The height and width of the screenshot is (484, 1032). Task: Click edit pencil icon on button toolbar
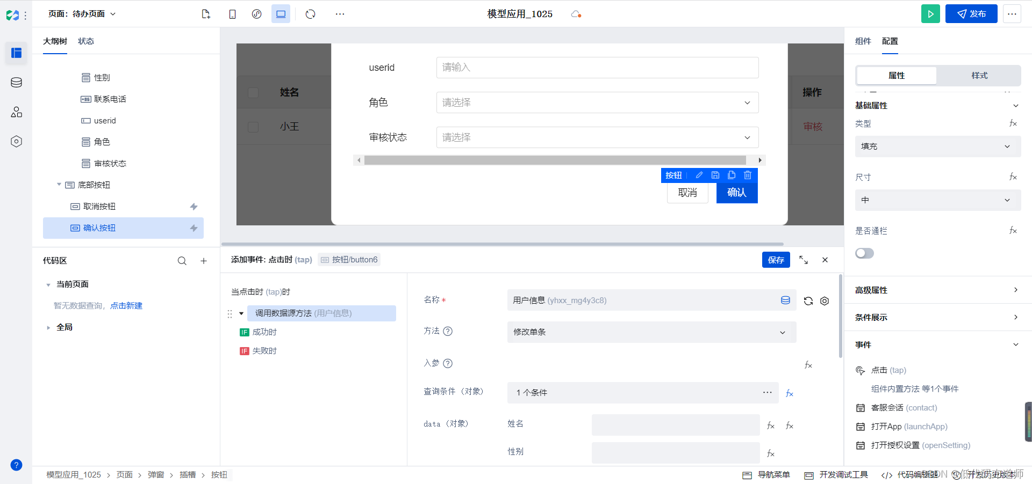pyautogui.click(x=699, y=175)
